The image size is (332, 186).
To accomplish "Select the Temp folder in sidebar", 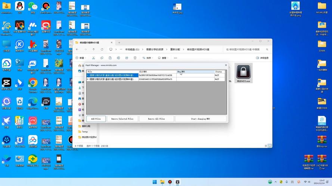I will pyautogui.click(x=85, y=132).
